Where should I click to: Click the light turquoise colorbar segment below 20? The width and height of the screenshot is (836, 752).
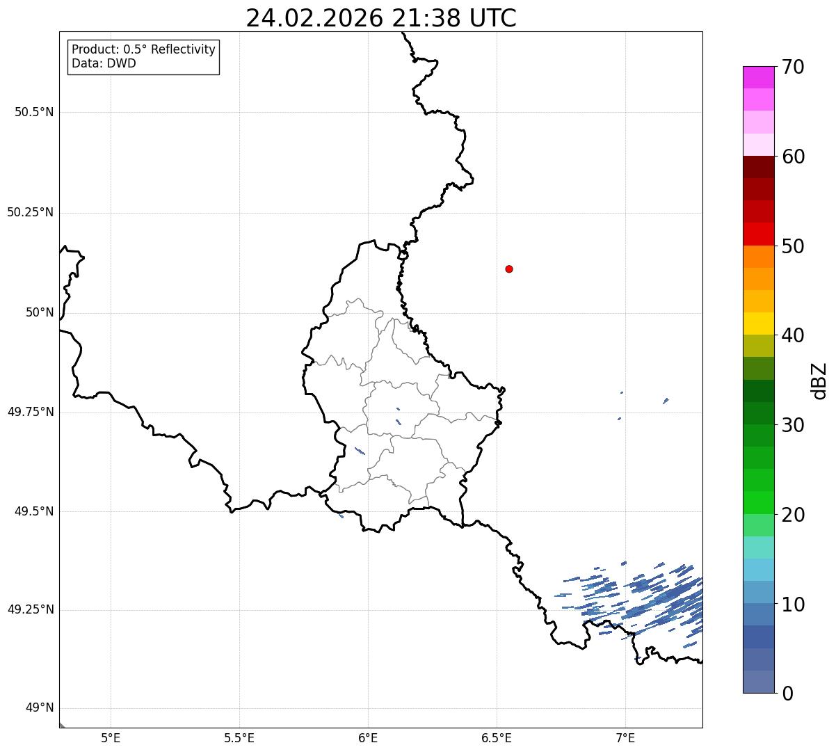[x=758, y=547]
